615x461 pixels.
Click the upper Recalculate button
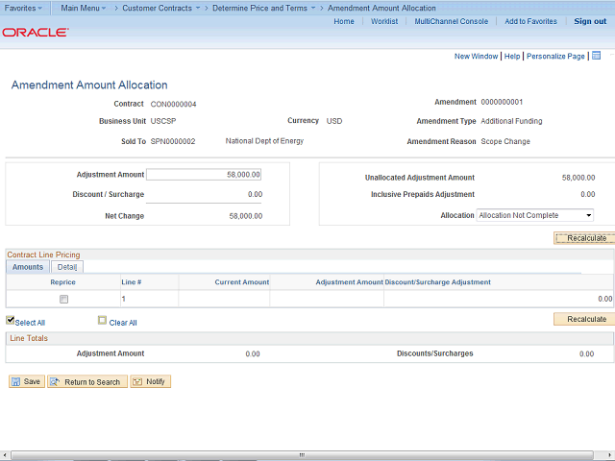coord(585,237)
